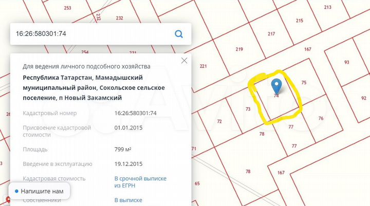Click the date value 19.12.2015
370x206 pixels.
(128, 164)
